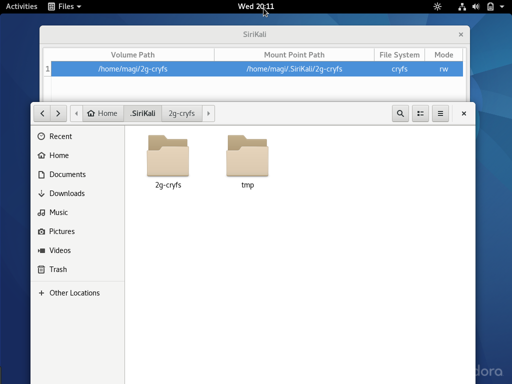
Task: Open Recent in the sidebar
Action: pyautogui.click(x=77, y=136)
